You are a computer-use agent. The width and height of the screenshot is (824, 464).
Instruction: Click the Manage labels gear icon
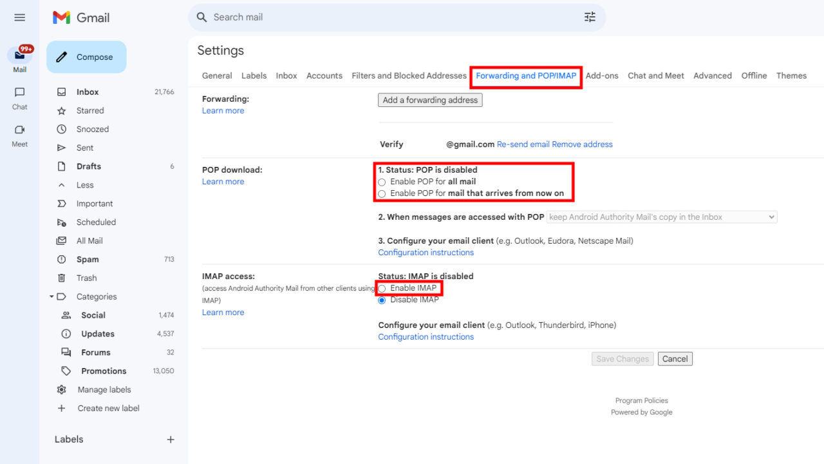pyautogui.click(x=62, y=390)
